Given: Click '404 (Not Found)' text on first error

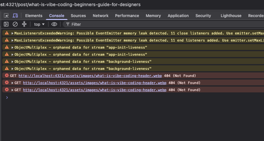Looking at the screenshot, I should tap(180, 76).
